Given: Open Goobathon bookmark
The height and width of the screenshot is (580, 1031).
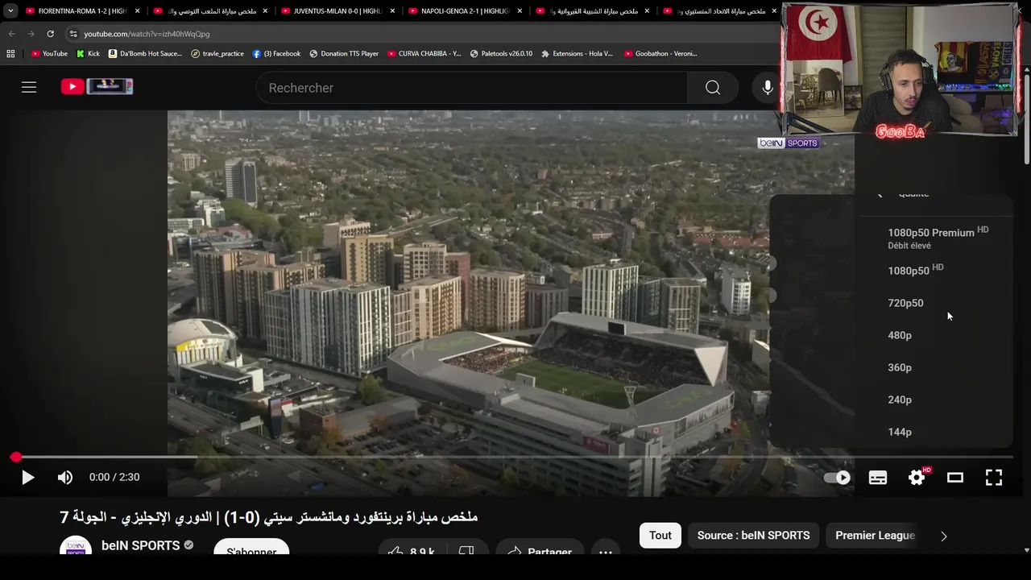Looking at the screenshot, I should pyautogui.click(x=660, y=54).
